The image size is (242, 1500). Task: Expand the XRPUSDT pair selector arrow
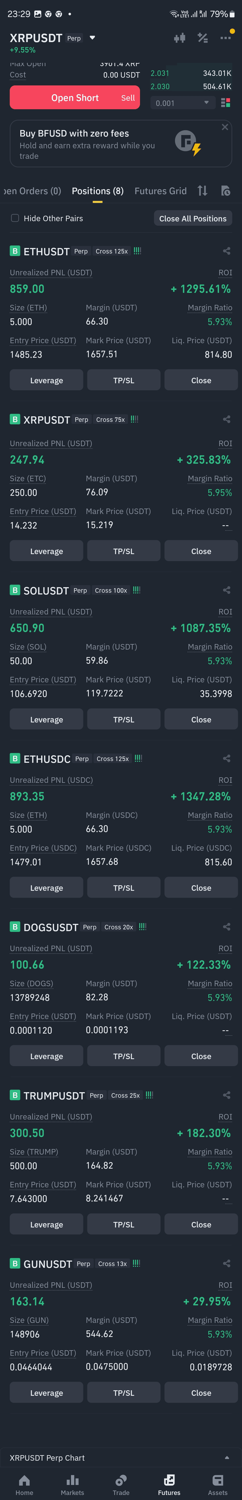[92, 38]
